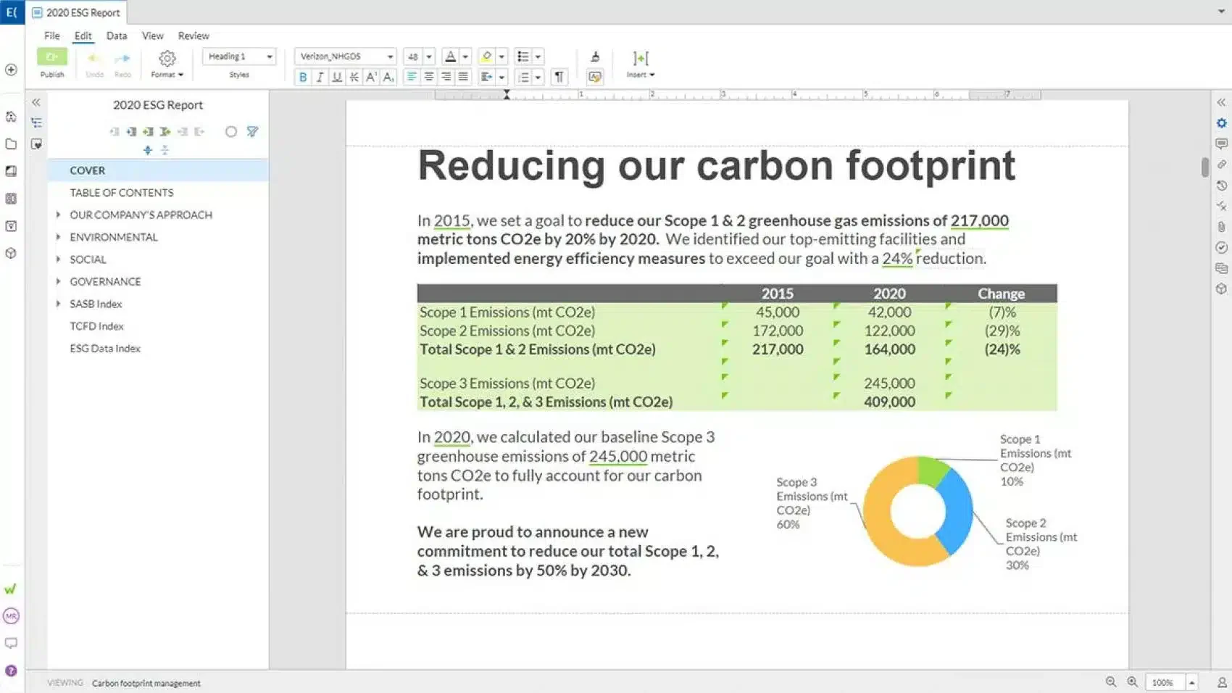Screen dimensions: 1232x693
Task: Open comments panel in right sidebar
Action: [1221, 144]
